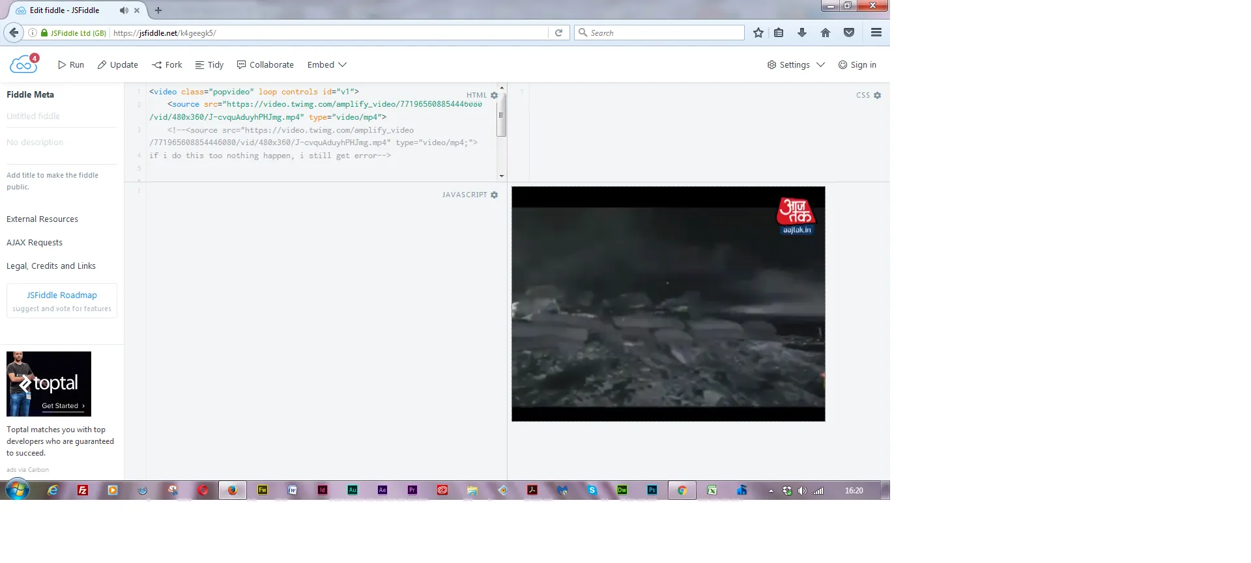This screenshot has height=563, width=1251.
Task: Open the Settings dropdown menu
Action: point(796,65)
